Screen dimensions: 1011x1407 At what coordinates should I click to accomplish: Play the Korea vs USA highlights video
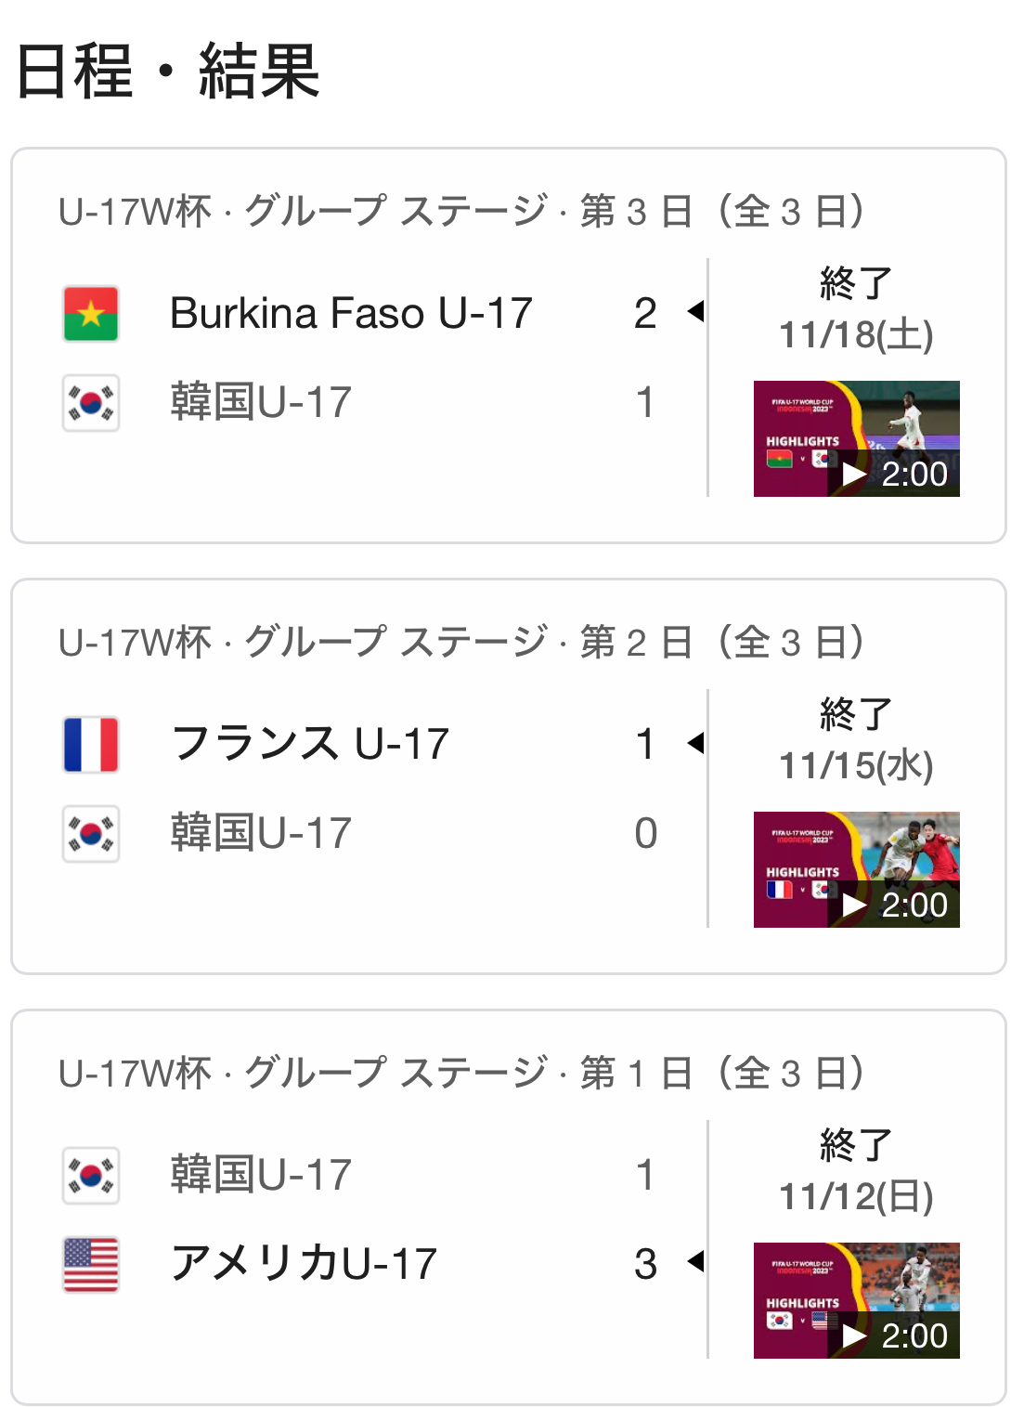(856, 1300)
